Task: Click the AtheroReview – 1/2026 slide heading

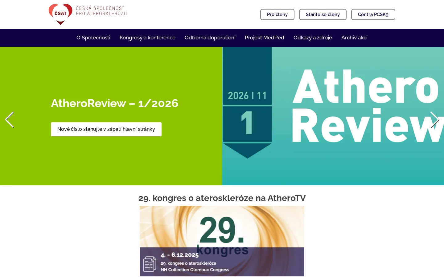Action: pyautogui.click(x=114, y=103)
